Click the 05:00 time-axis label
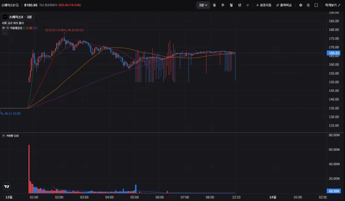The width and height of the screenshot is (345, 201). pos(134,197)
